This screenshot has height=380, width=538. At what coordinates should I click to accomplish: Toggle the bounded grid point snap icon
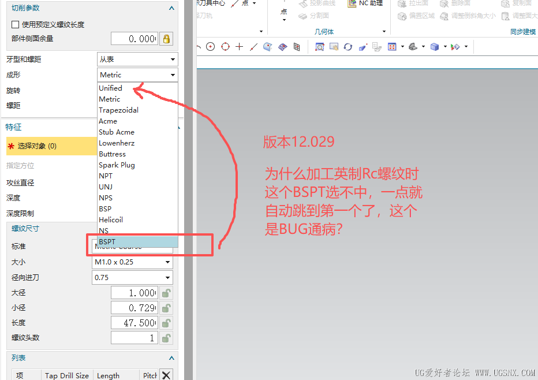[x=297, y=47]
